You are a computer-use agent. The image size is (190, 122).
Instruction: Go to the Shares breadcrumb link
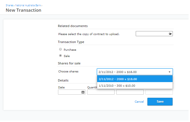coord(9,5)
